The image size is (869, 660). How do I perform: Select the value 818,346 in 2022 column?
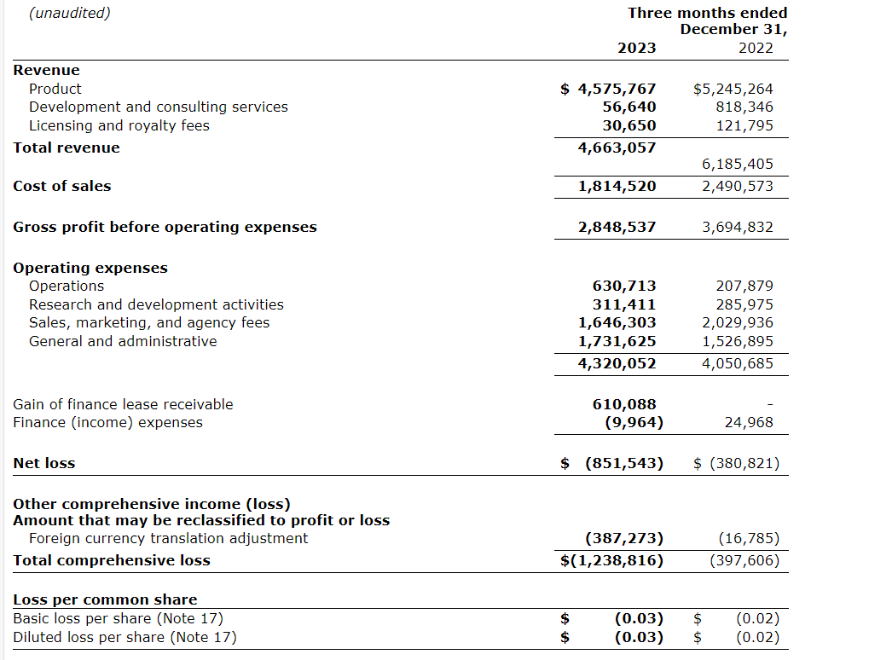[x=744, y=107]
